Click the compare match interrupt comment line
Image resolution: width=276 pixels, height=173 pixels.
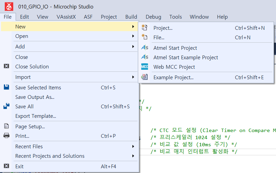pos(194,151)
